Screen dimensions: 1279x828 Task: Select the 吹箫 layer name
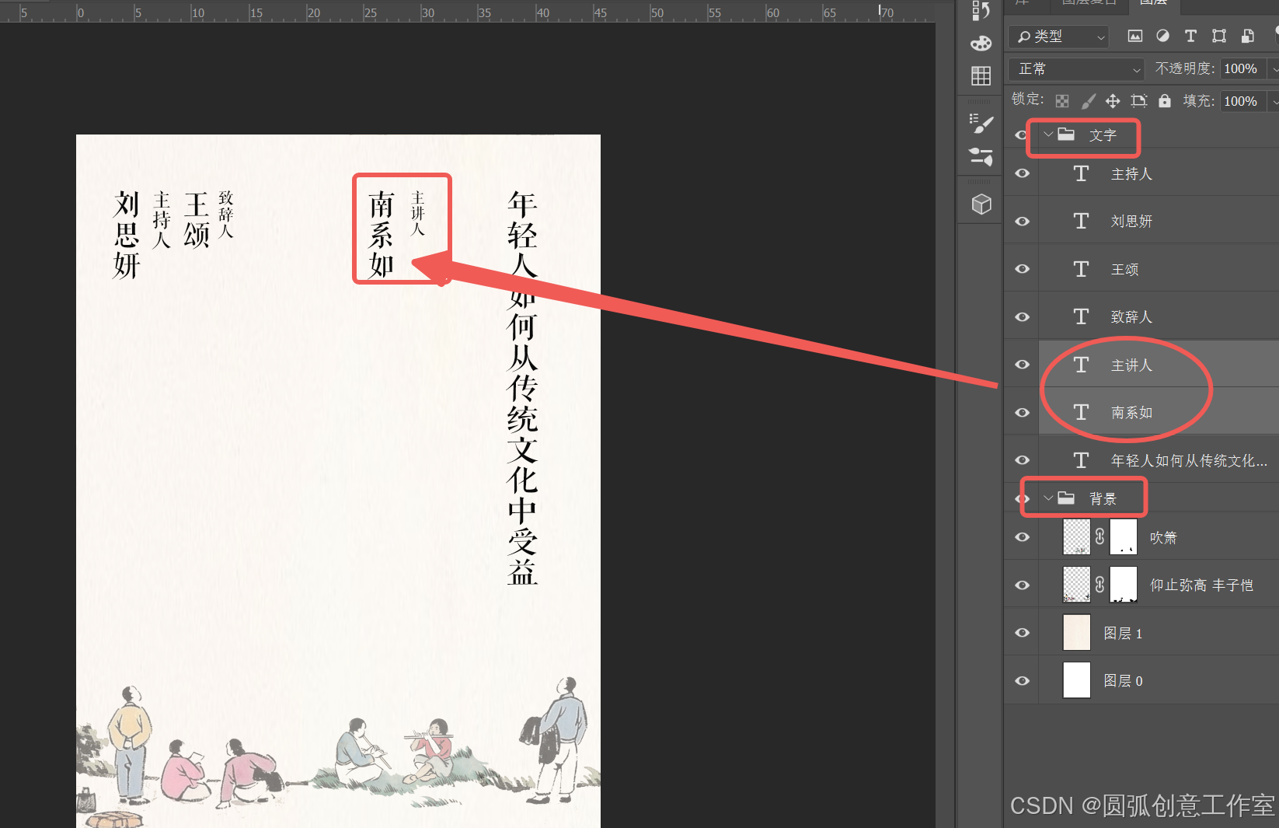pos(1163,538)
